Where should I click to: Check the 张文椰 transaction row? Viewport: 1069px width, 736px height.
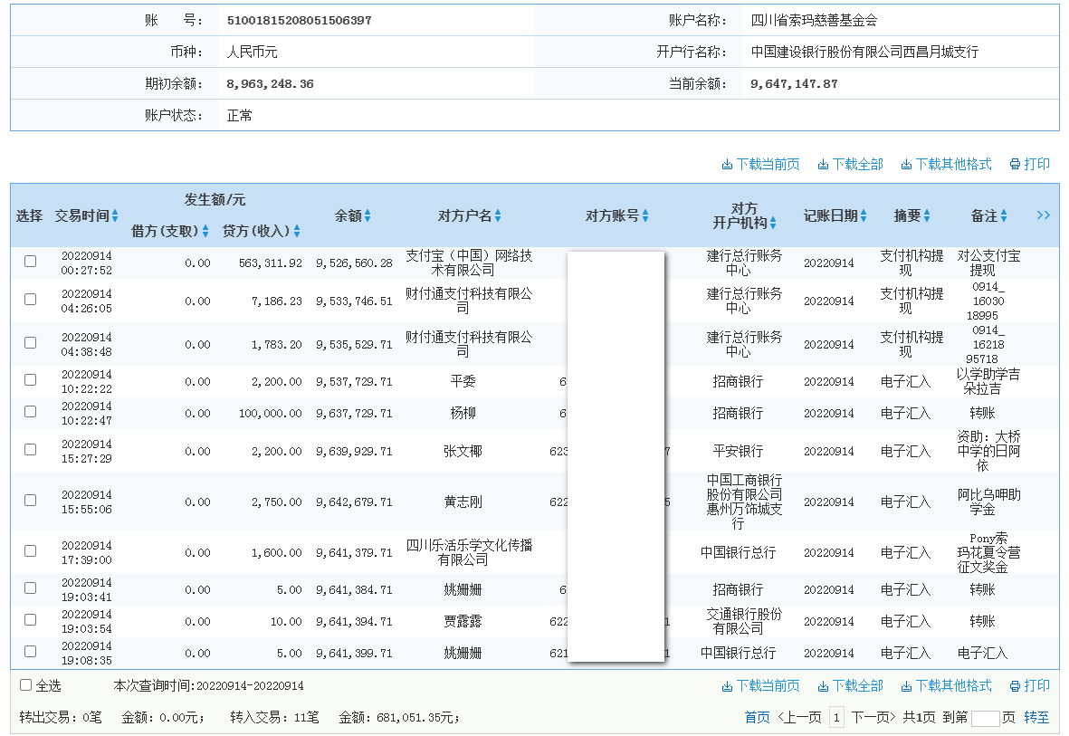[30, 450]
